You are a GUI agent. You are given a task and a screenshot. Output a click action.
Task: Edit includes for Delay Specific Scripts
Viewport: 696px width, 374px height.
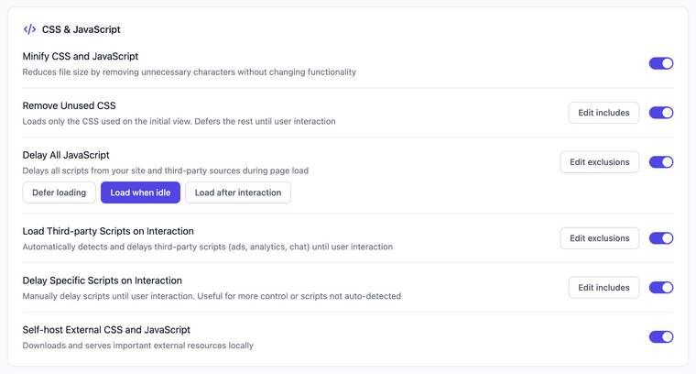[x=604, y=288]
